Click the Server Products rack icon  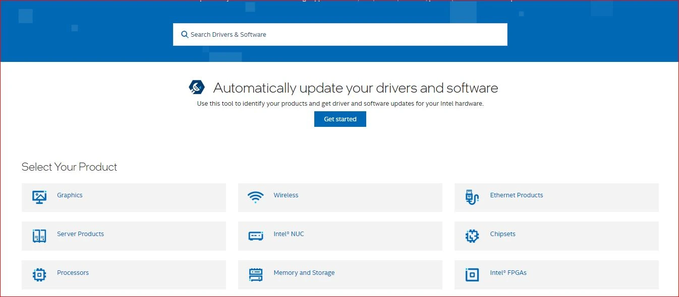pos(39,236)
